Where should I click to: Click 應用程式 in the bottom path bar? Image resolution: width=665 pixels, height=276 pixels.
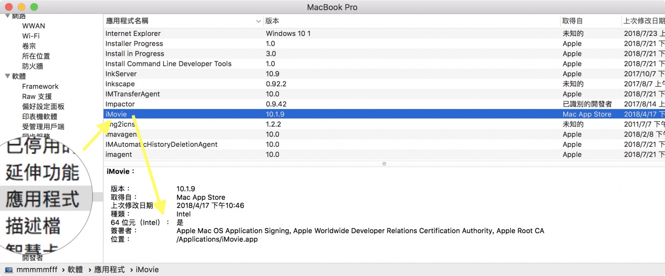(x=109, y=270)
